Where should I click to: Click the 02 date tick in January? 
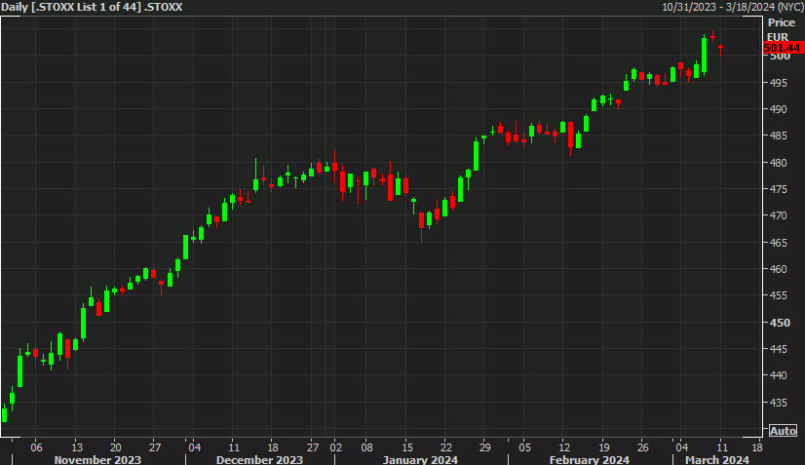click(336, 447)
